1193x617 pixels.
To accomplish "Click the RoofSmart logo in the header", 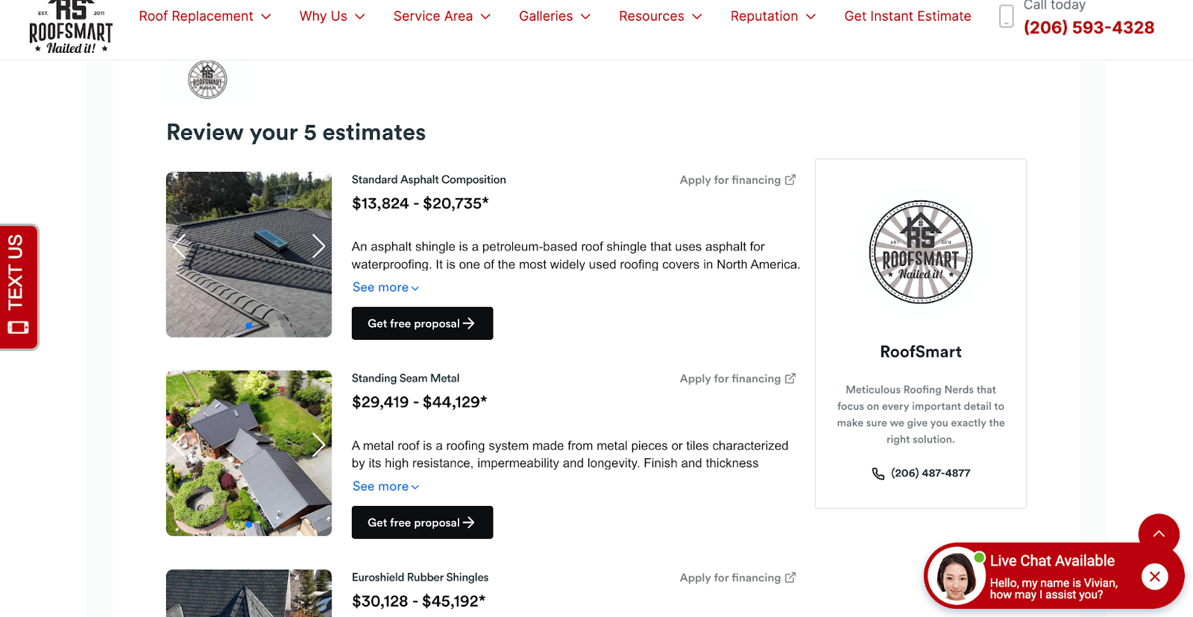I will 71,28.
